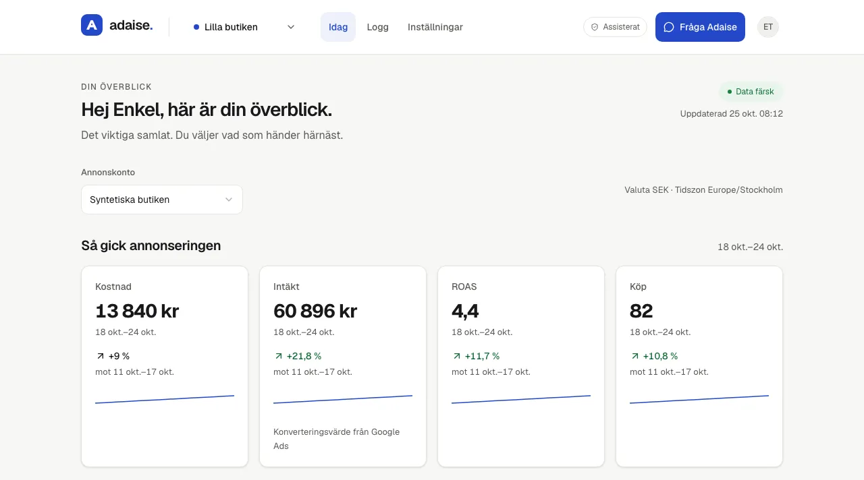Image resolution: width=864 pixels, height=480 pixels.
Task: Click the DIN ÖVERBLICK label
Action: coord(116,87)
